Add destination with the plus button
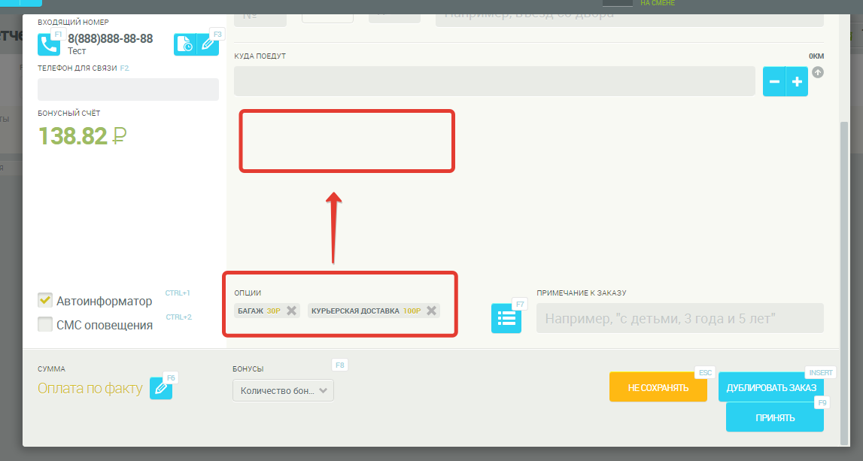 pos(797,81)
